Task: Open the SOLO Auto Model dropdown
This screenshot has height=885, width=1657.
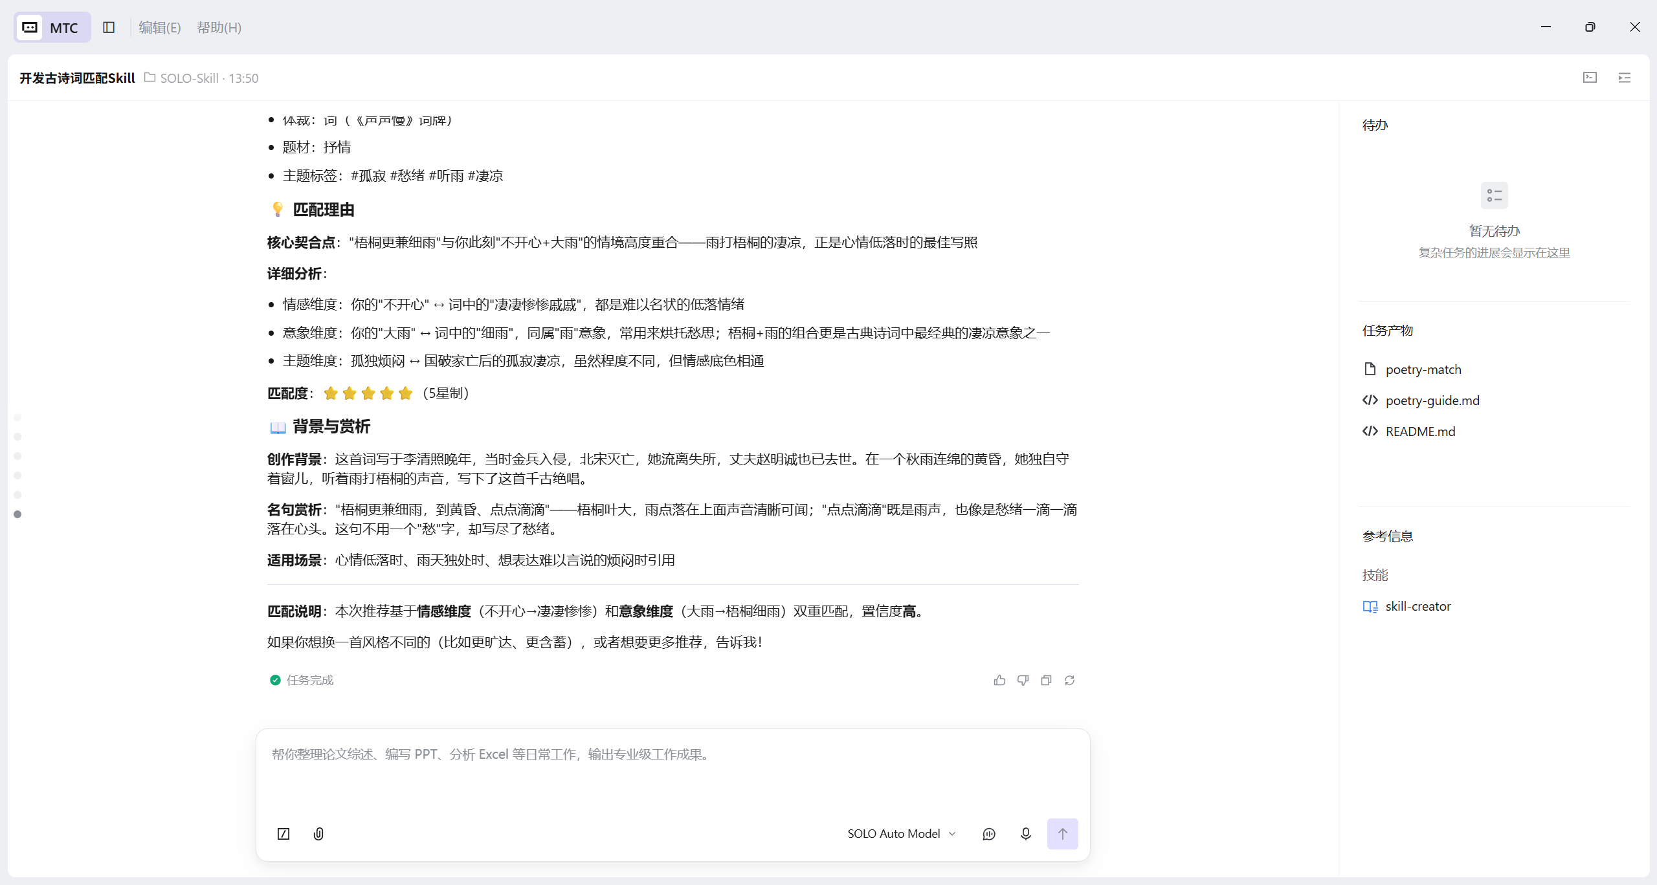Action: pyautogui.click(x=902, y=834)
